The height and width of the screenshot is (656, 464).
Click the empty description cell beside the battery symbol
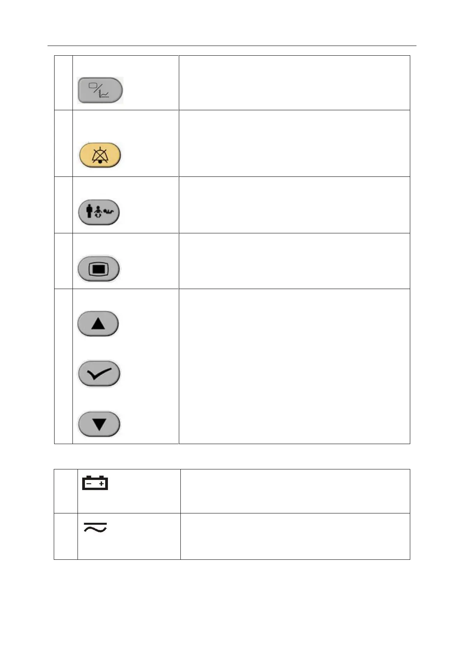pos(295,491)
